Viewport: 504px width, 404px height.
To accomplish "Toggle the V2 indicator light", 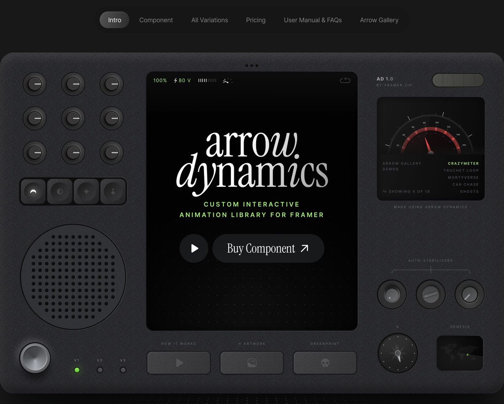I will 100,370.
